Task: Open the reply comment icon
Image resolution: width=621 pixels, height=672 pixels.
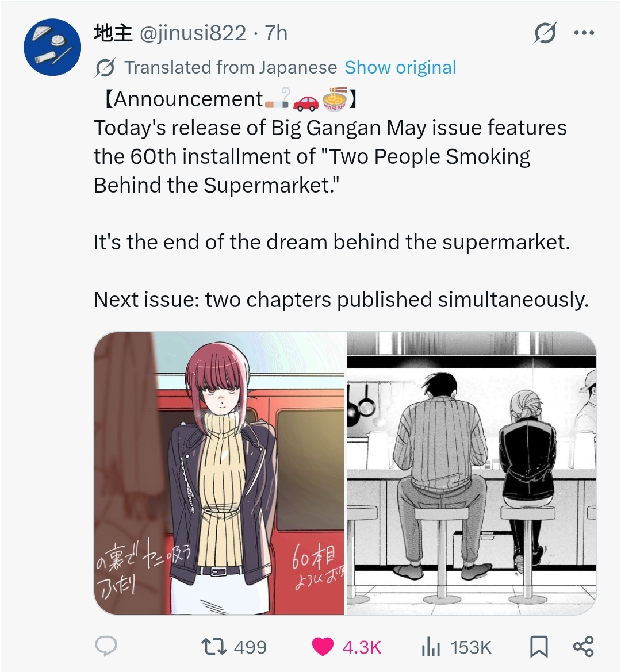Action: (x=106, y=646)
